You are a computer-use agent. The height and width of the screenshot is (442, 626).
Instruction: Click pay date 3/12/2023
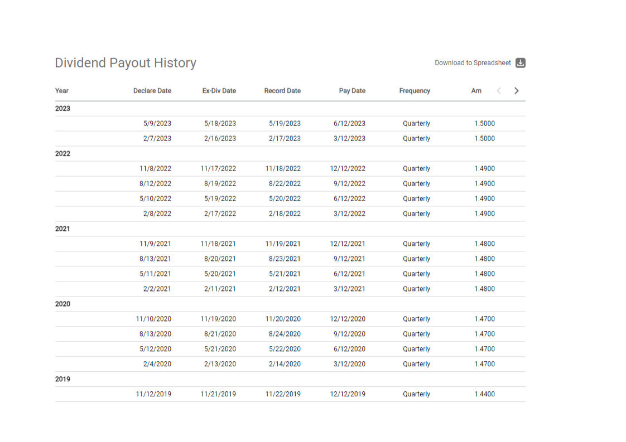tap(349, 138)
